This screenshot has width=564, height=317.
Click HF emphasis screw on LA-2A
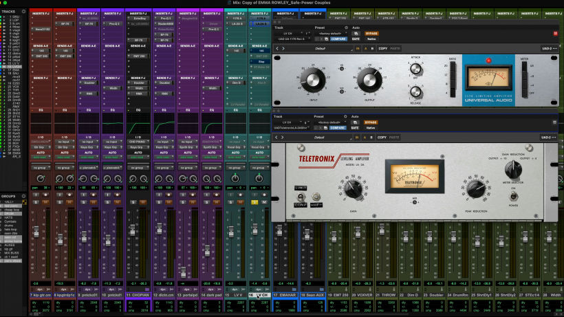pos(316,197)
